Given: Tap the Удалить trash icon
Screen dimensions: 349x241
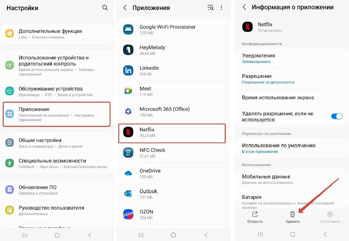Looking at the screenshot, I should [x=292, y=214].
